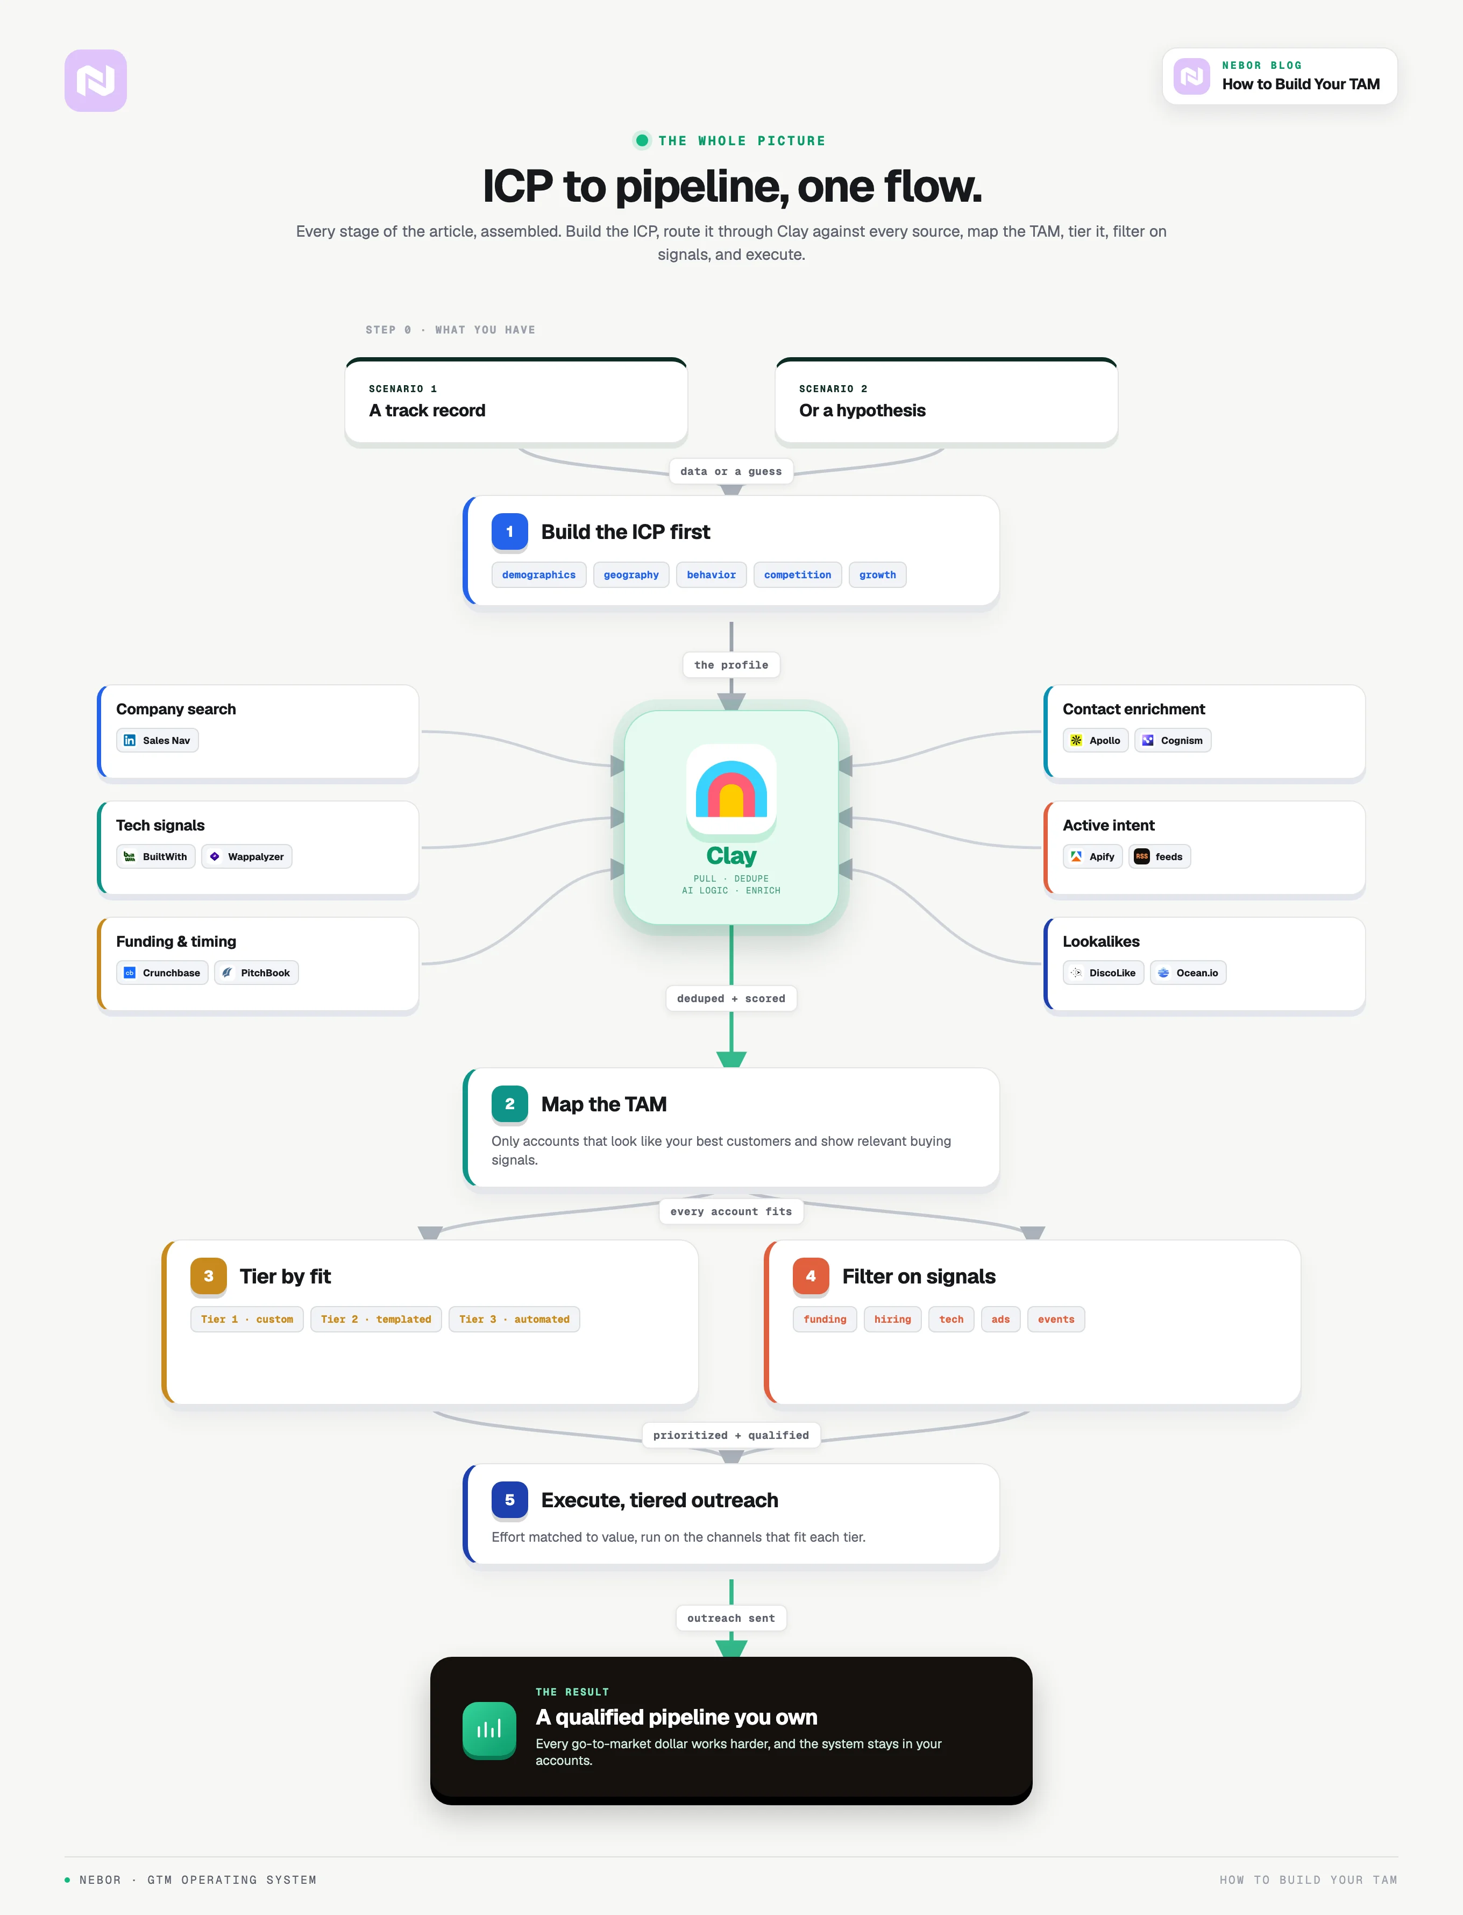Viewport: 1463px width, 1915px height.
Task: Click the Tier 3 · automated tag
Action: pos(515,1320)
